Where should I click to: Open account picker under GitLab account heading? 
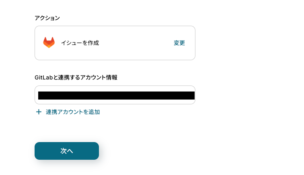click(115, 95)
